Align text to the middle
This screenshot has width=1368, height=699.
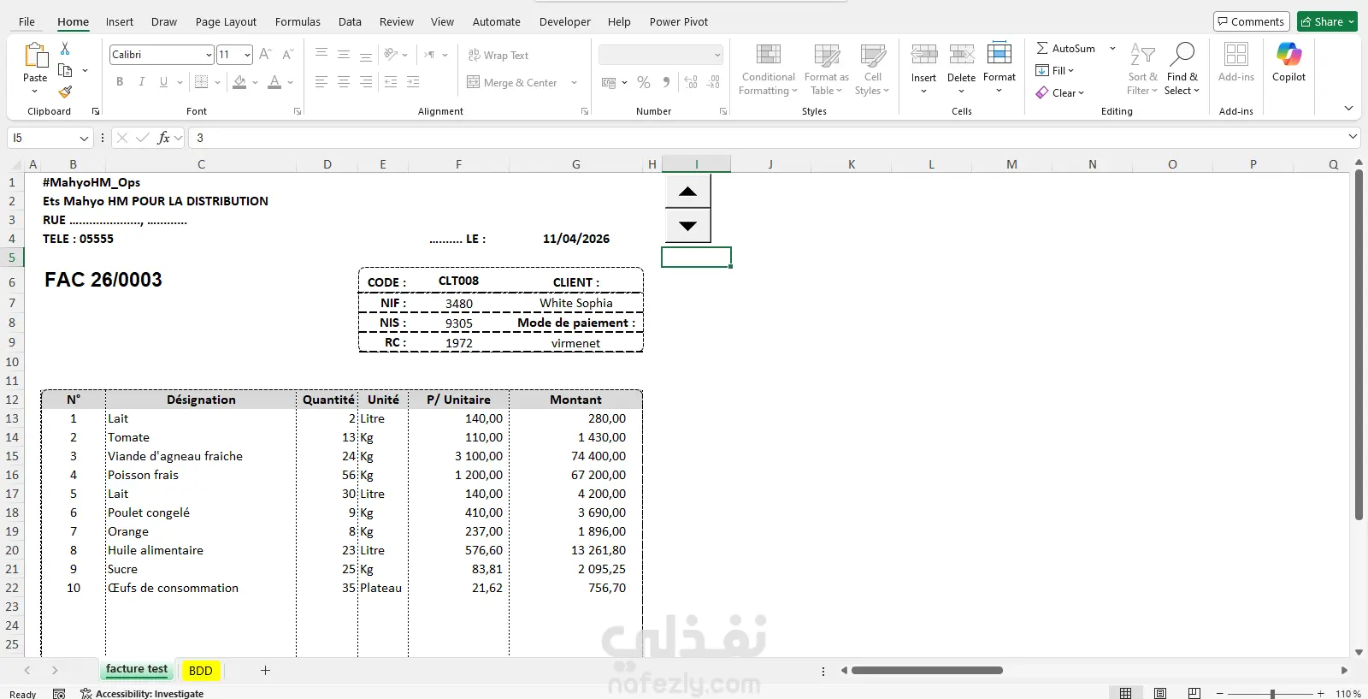[x=344, y=54]
